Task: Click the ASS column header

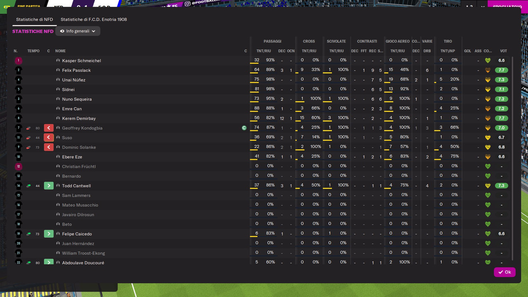Action: (478, 51)
